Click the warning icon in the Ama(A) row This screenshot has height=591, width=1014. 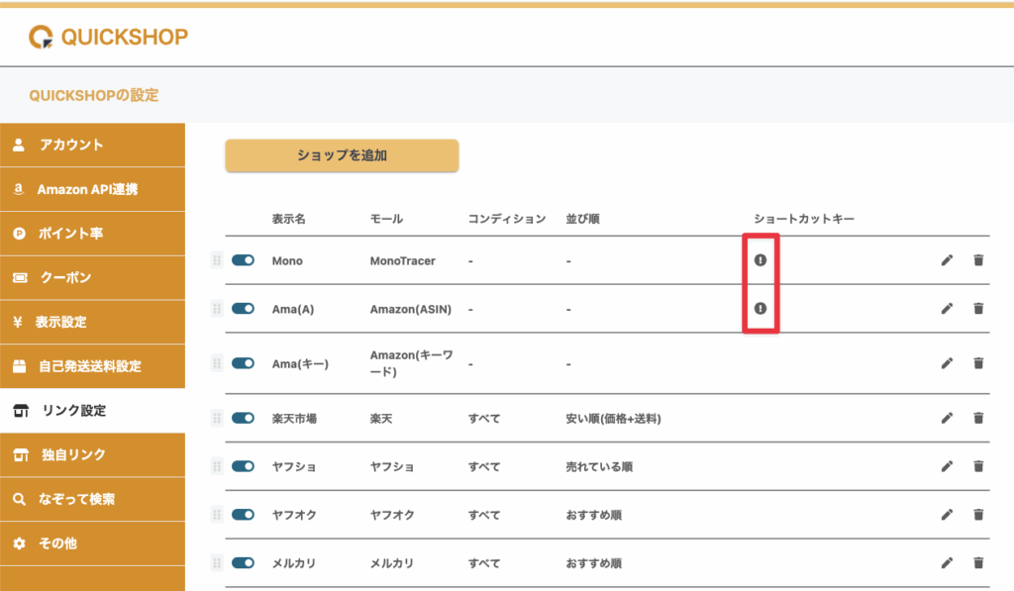(x=760, y=309)
